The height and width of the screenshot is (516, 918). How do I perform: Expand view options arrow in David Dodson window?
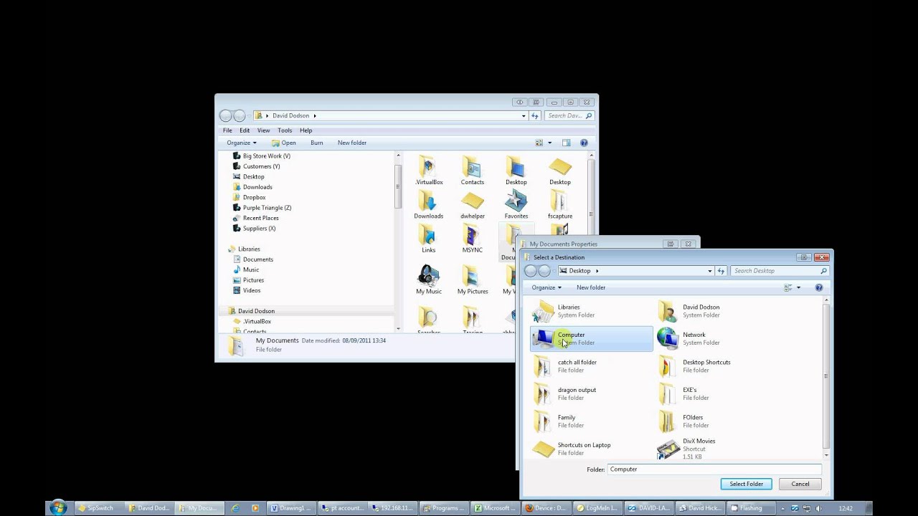pyautogui.click(x=550, y=143)
